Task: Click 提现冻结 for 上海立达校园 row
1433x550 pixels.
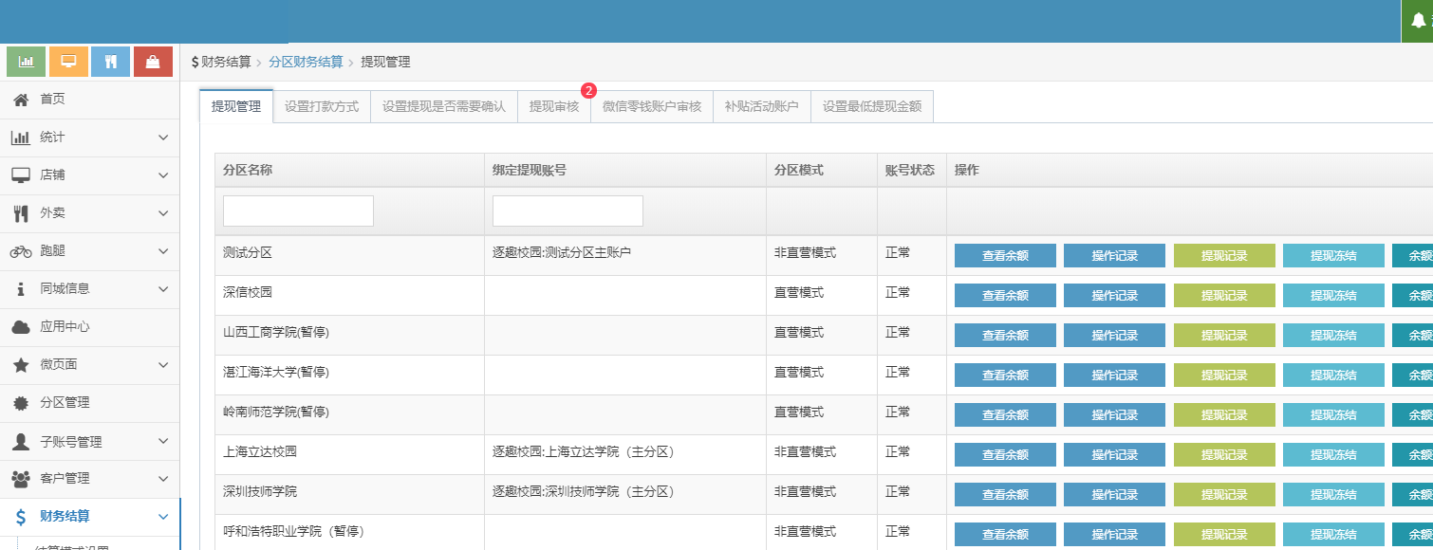Action: tap(1333, 455)
